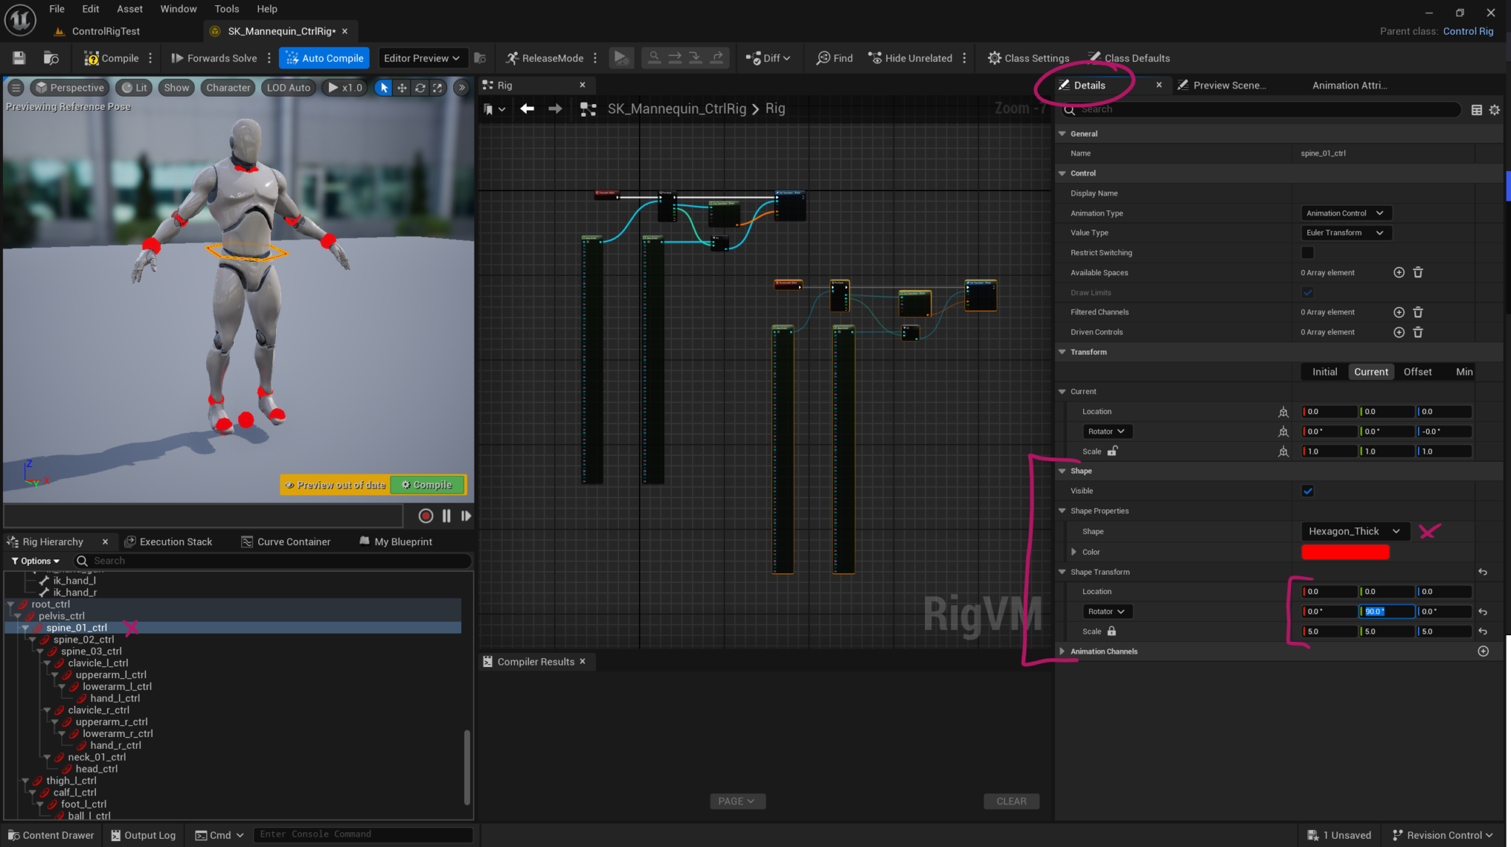The width and height of the screenshot is (1511, 847).
Task: Enable the Restrict Switching checkbox
Action: click(x=1307, y=252)
